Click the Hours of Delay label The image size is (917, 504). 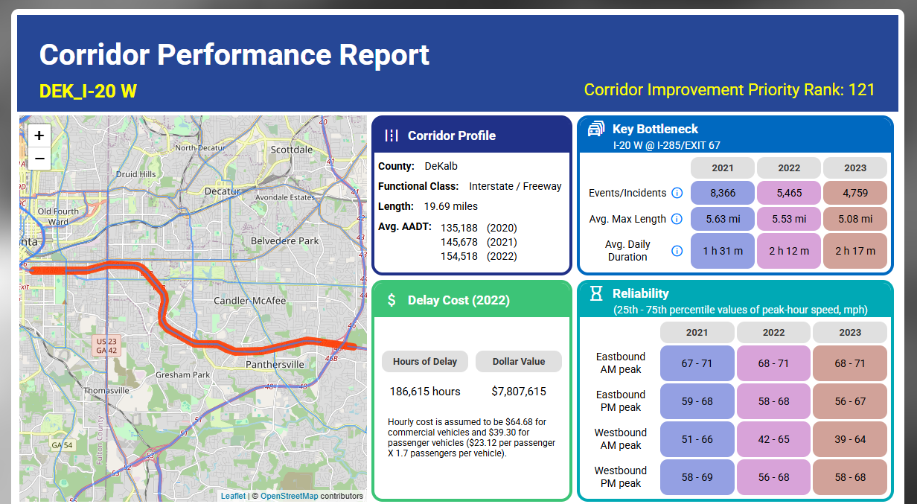point(425,362)
